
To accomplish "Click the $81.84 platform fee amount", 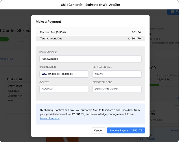I will tap(136, 32).
